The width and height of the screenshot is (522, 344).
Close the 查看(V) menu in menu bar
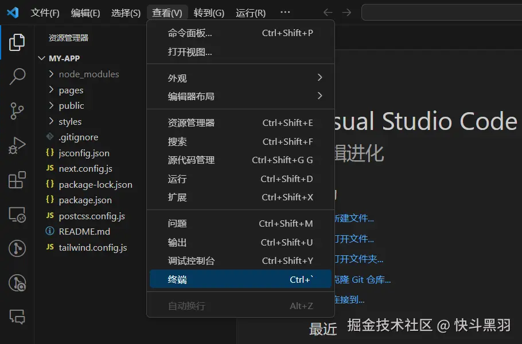click(167, 13)
